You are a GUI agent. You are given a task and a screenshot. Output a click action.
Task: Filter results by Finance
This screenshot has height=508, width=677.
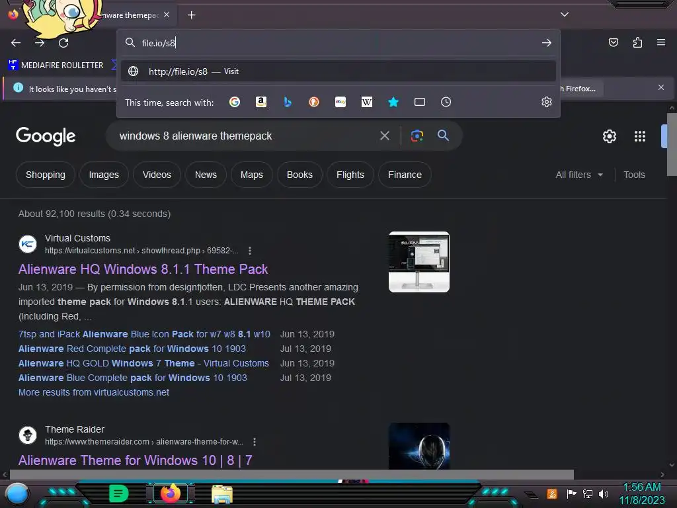[x=405, y=175]
